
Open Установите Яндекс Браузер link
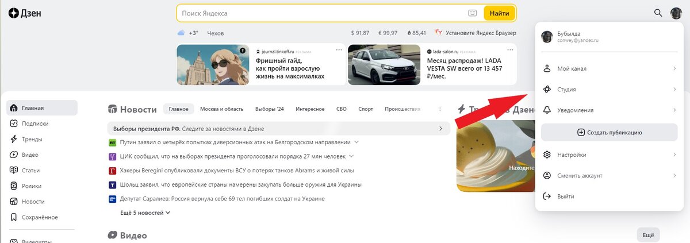click(x=481, y=33)
